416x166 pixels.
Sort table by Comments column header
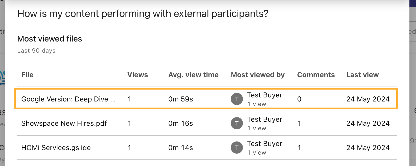tap(316, 75)
